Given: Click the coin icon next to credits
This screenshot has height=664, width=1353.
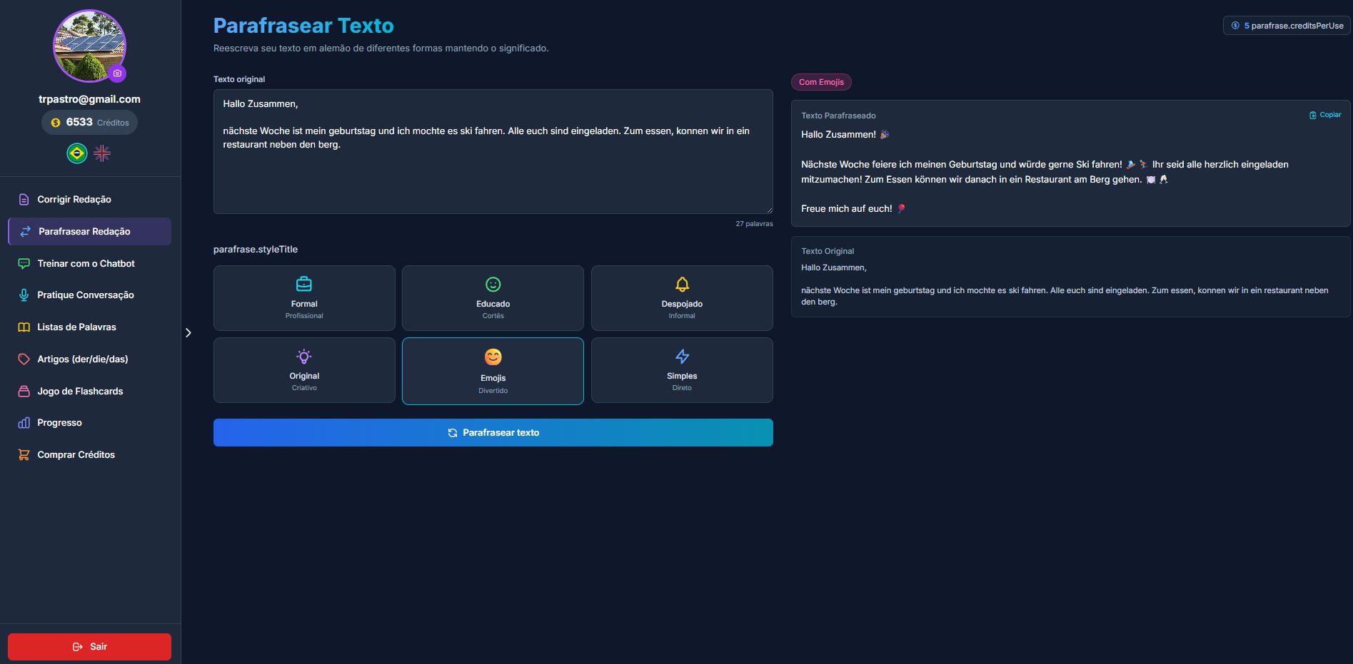Looking at the screenshot, I should [56, 123].
